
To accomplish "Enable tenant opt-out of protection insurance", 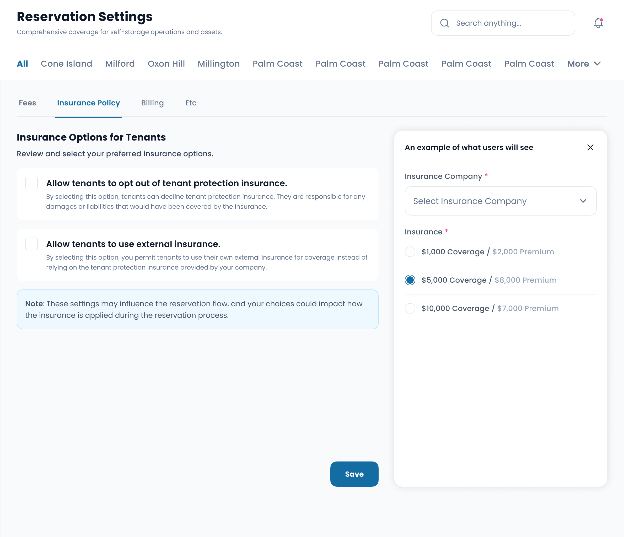I will tap(31, 183).
